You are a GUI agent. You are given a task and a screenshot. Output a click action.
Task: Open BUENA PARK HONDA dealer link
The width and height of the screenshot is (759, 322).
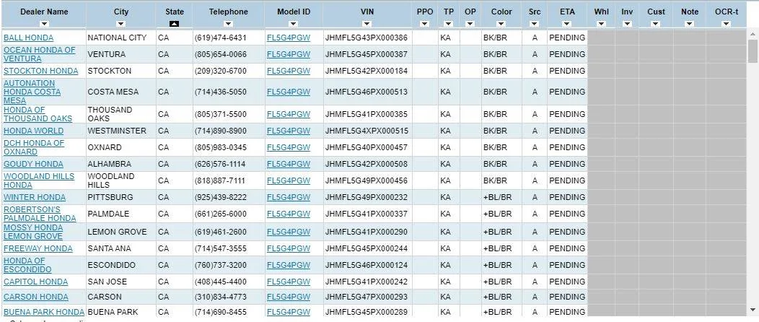(44, 312)
